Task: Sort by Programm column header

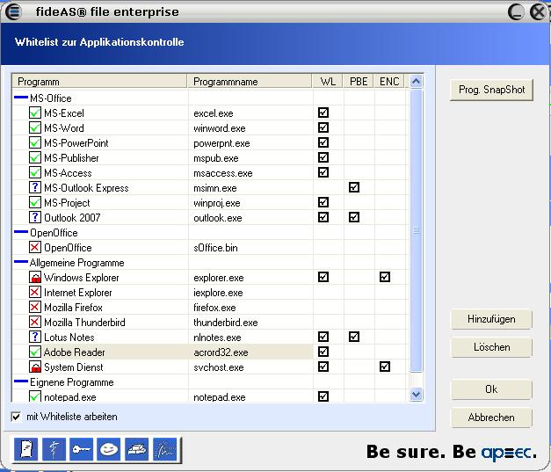Action: point(99,82)
